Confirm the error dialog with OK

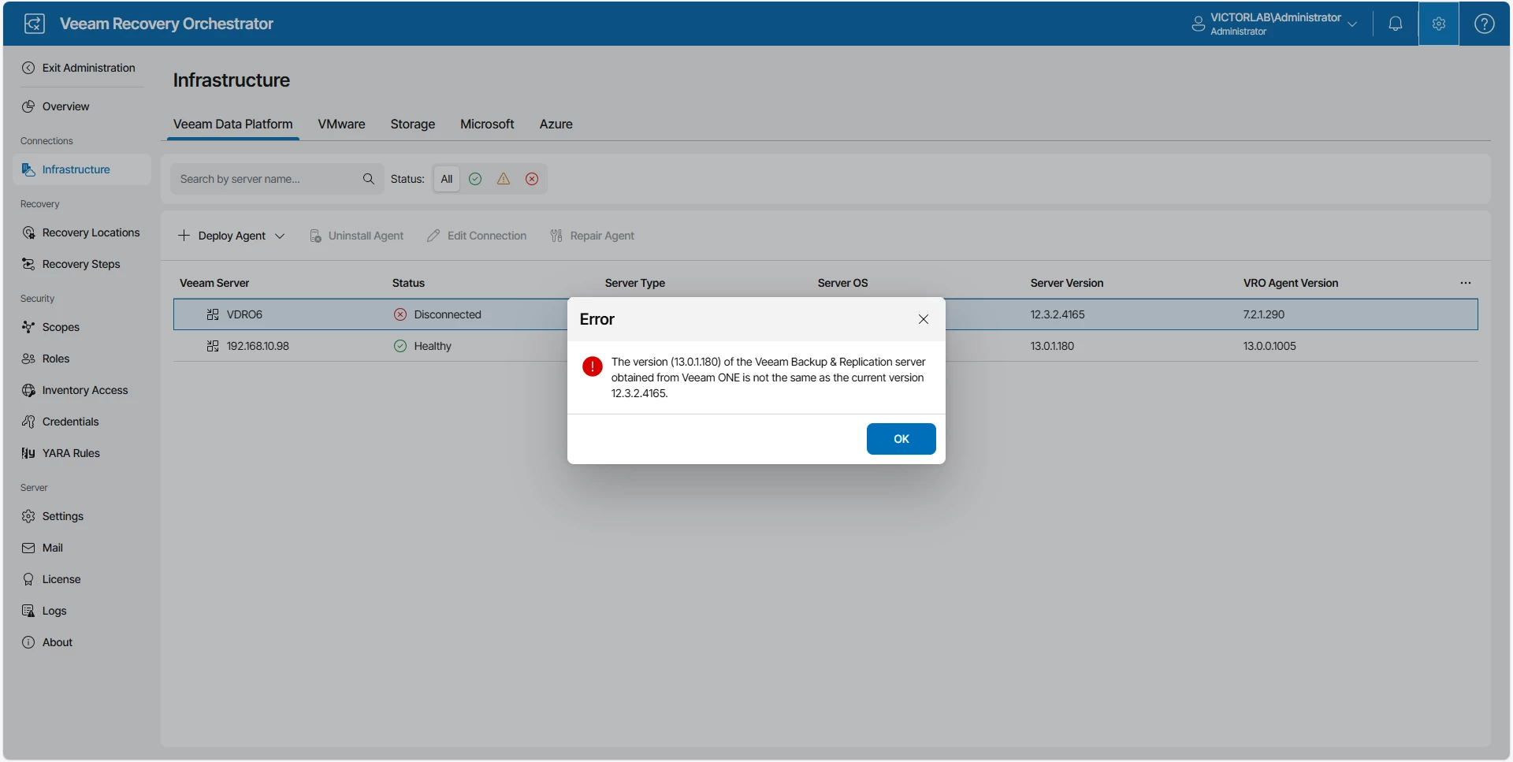(x=901, y=439)
